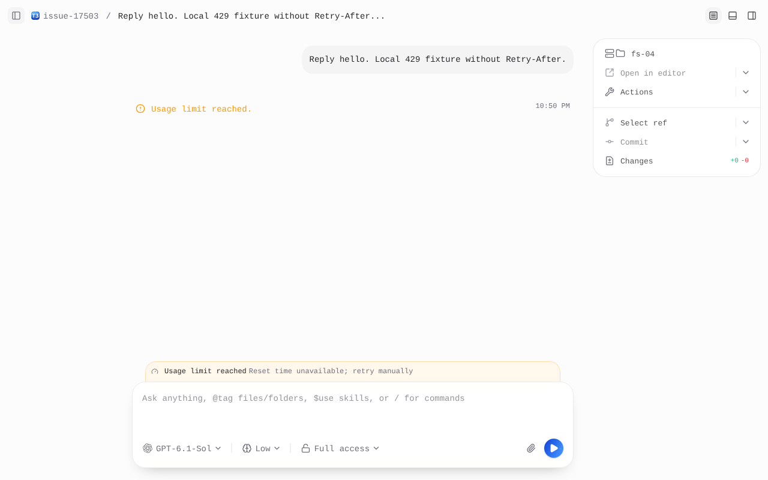Toggle the left sidebar panel icon
The width and height of the screenshot is (768, 480).
click(16, 16)
